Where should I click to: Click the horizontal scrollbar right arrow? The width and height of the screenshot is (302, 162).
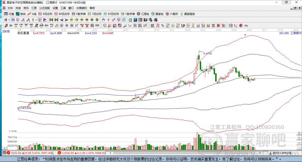260,153
